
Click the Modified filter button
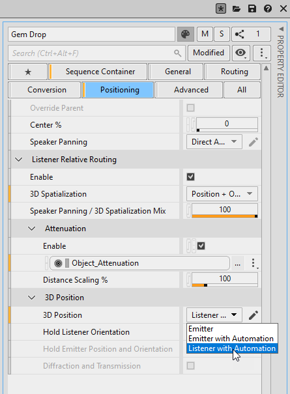(209, 53)
